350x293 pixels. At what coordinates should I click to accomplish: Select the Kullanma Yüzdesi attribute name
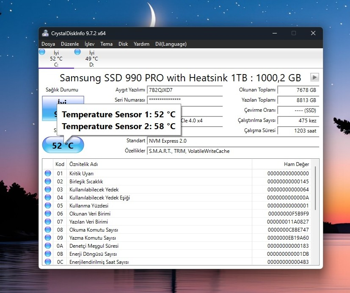[89, 206]
